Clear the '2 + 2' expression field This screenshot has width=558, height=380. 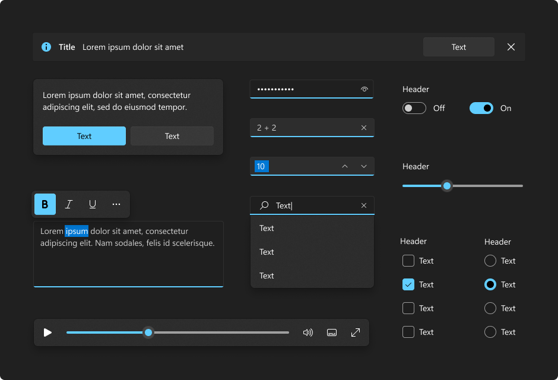[x=363, y=128]
